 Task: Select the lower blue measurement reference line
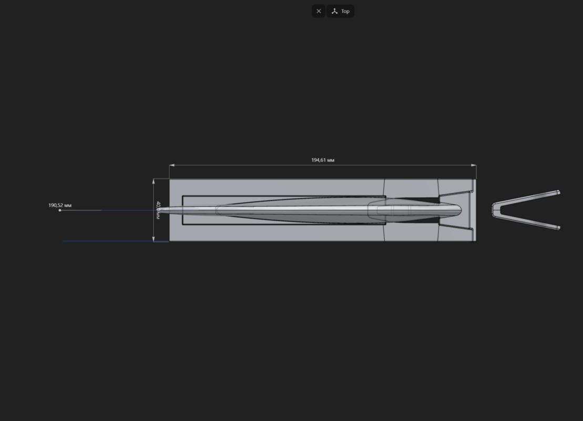(x=116, y=241)
